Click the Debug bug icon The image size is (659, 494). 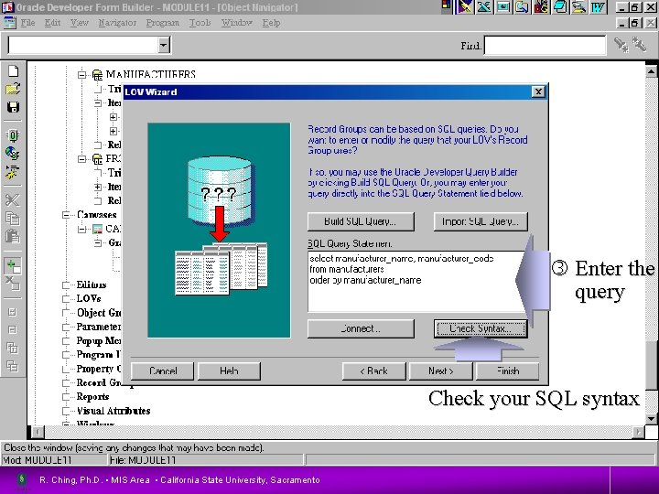pos(12,171)
